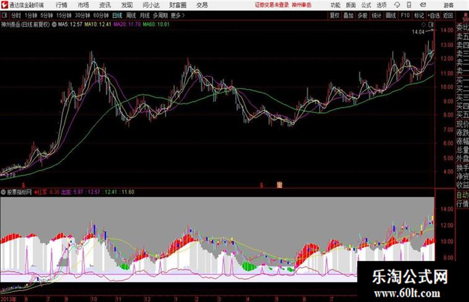Click the 多股 toolbar button
Viewport: 469px width, 302px height.
click(x=362, y=15)
